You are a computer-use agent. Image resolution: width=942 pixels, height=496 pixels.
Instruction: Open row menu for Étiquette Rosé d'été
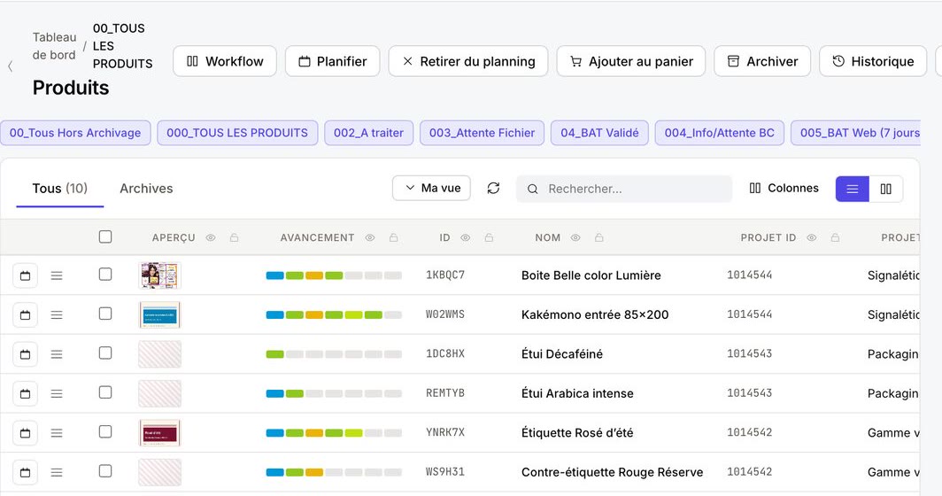click(x=57, y=433)
